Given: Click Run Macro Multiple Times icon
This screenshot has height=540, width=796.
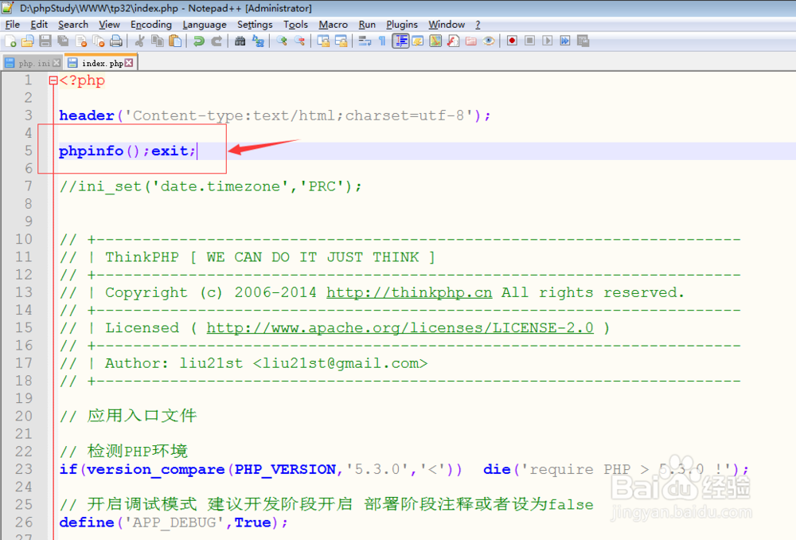Looking at the screenshot, I should tap(565, 41).
